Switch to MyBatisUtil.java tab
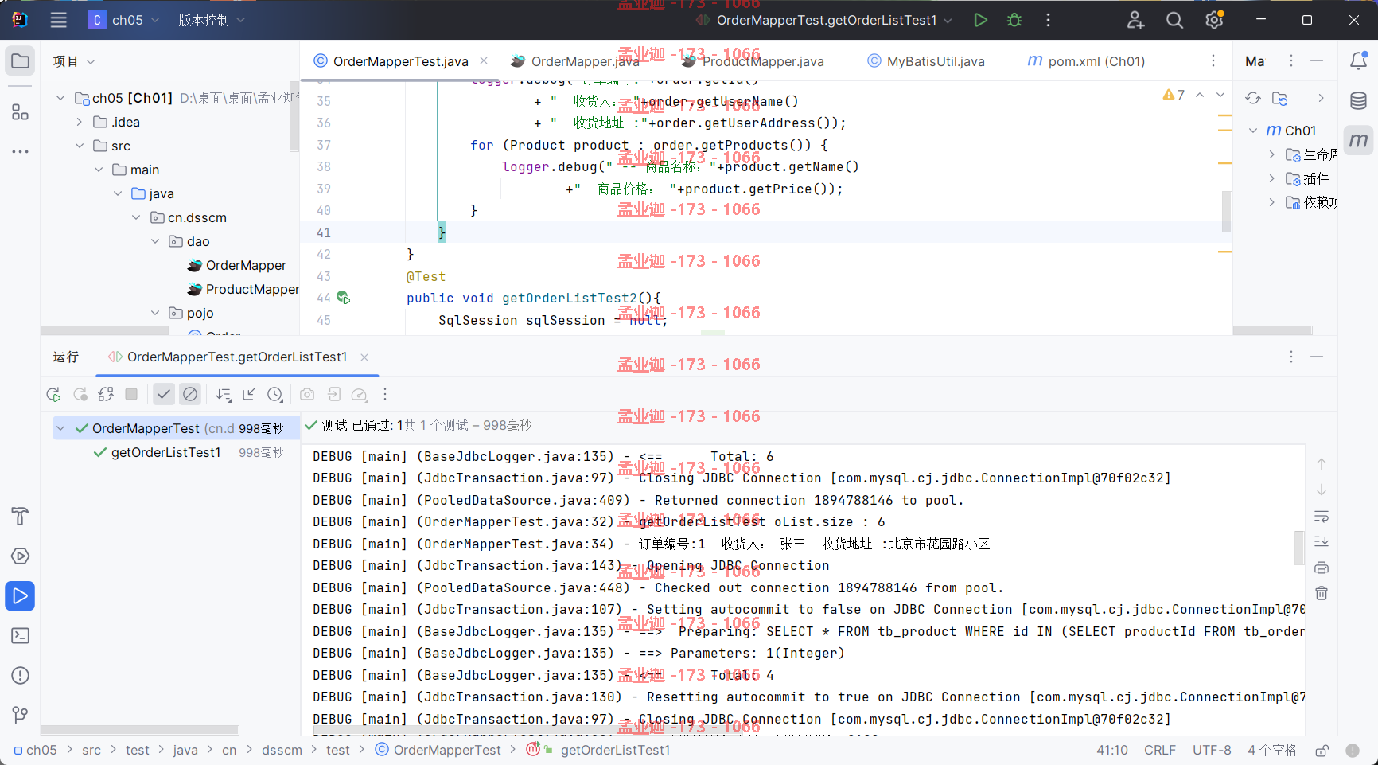Image resolution: width=1378 pixels, height=765 pixels. pyautogui.click(x=926, y=61)
